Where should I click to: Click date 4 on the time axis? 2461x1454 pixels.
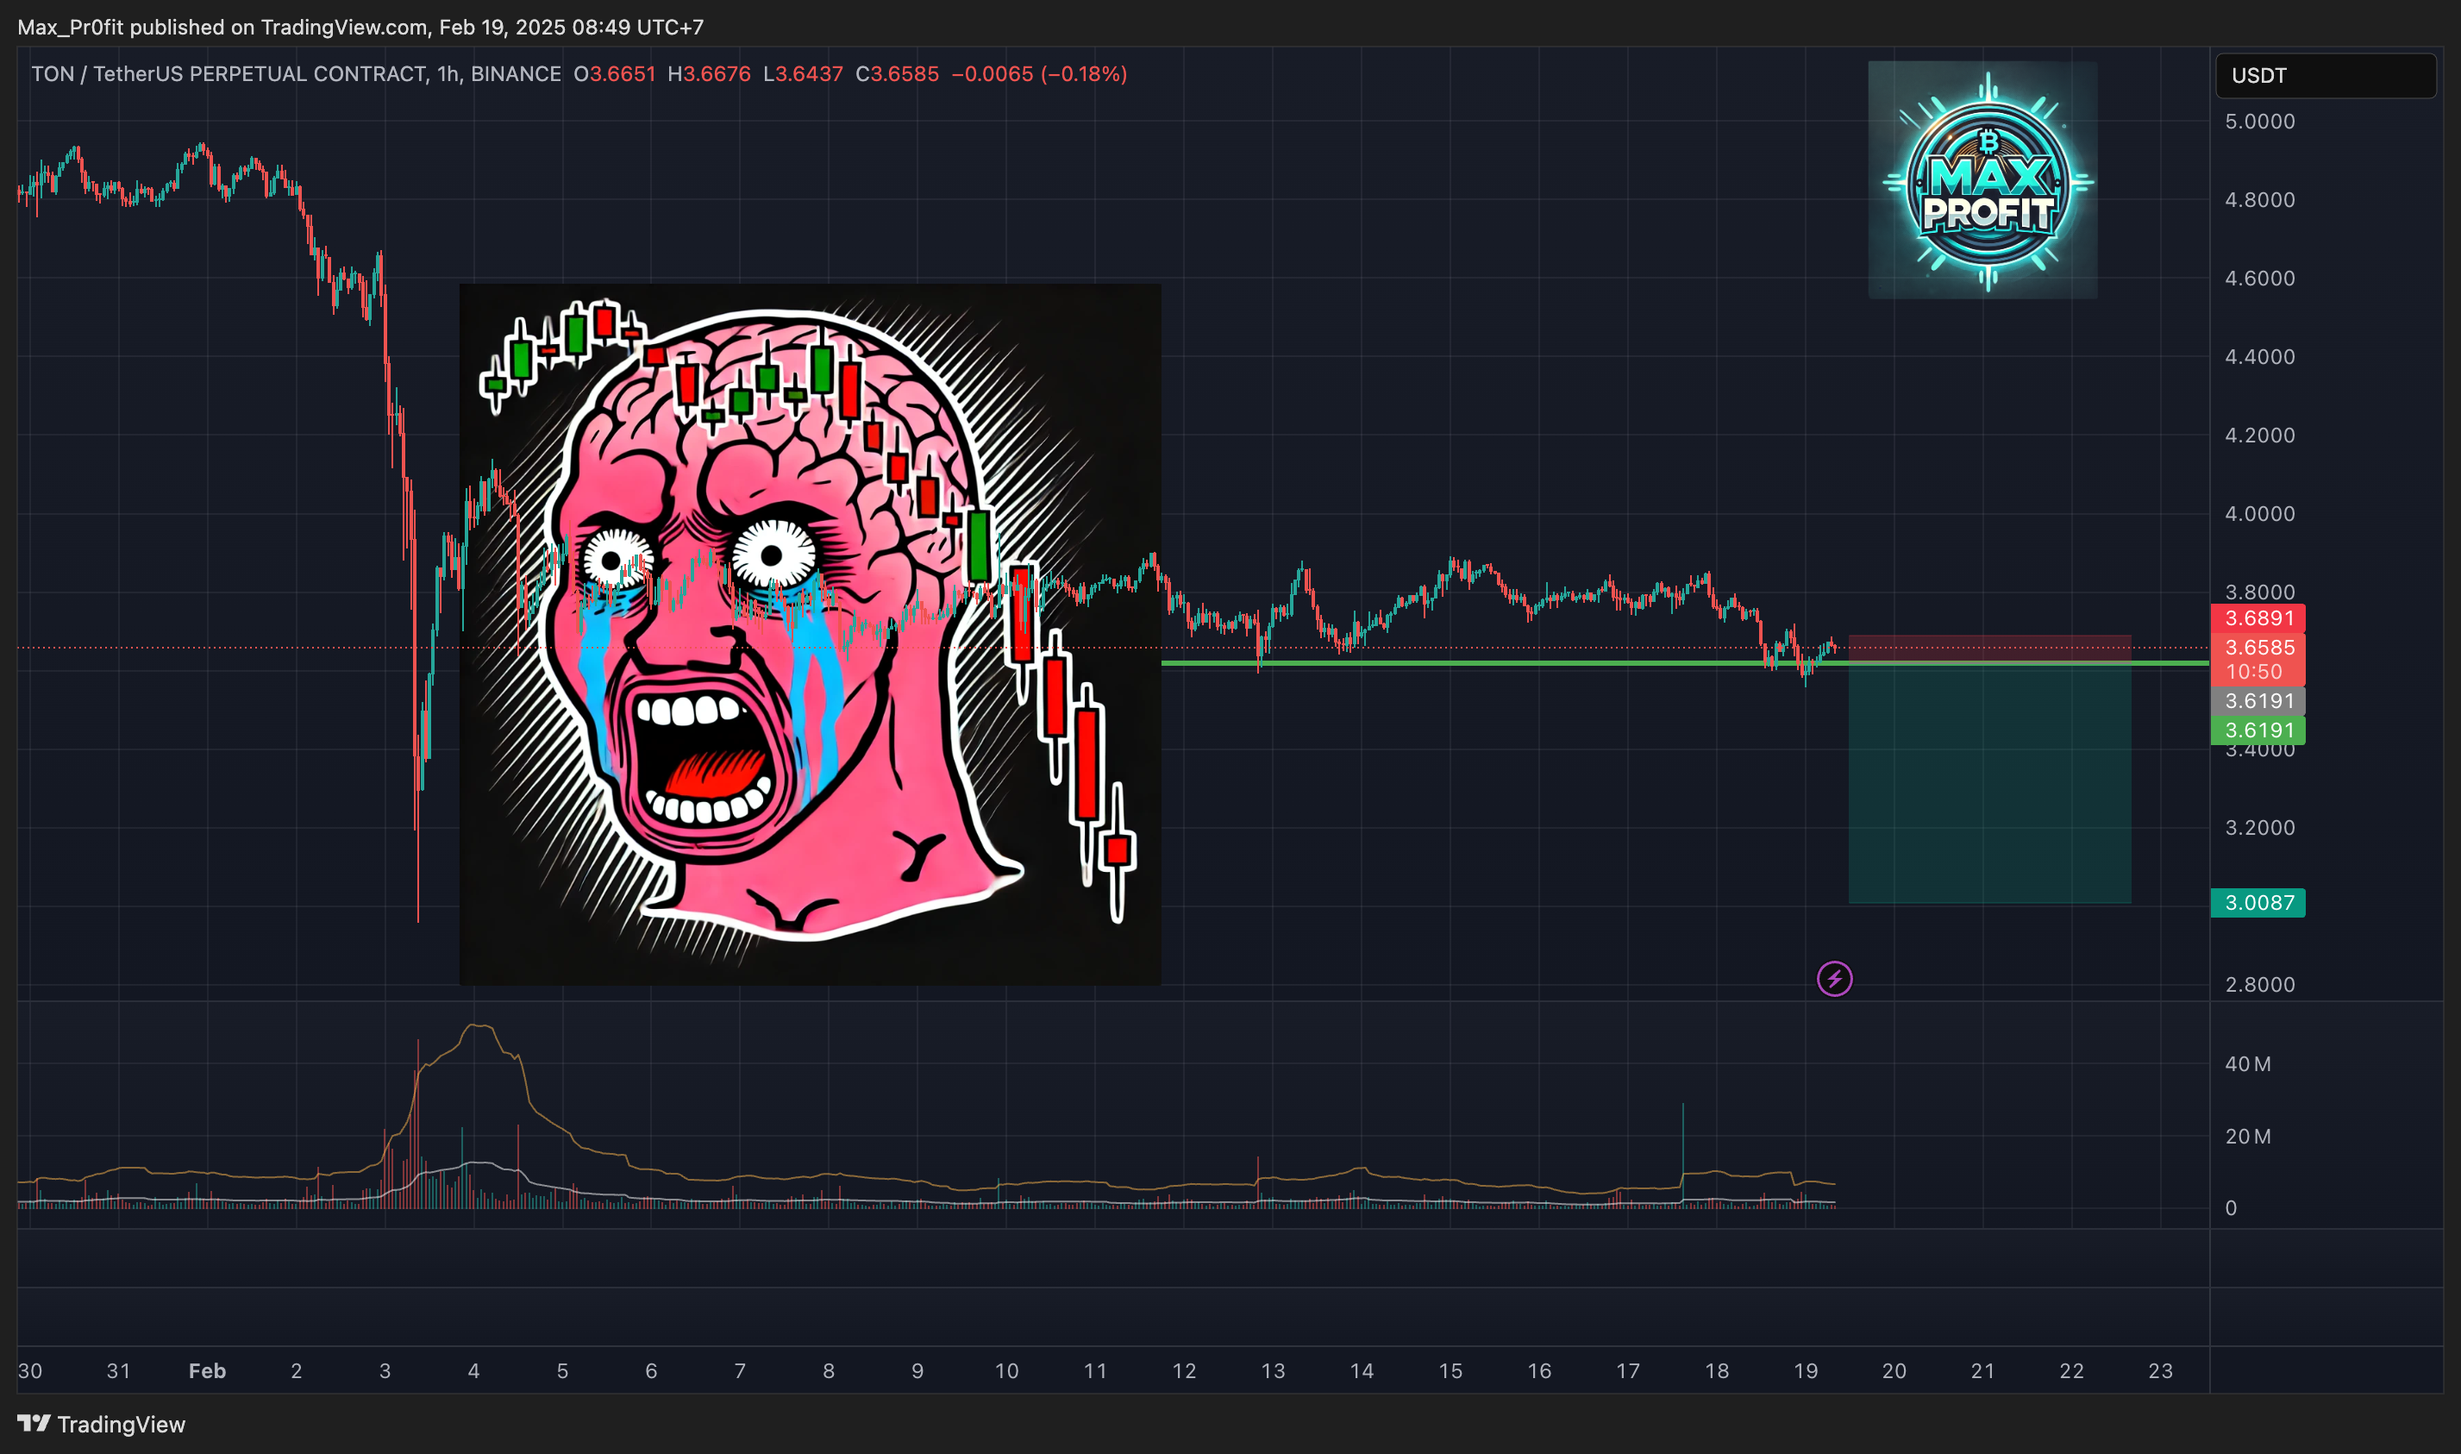(x=473, y=1370)
